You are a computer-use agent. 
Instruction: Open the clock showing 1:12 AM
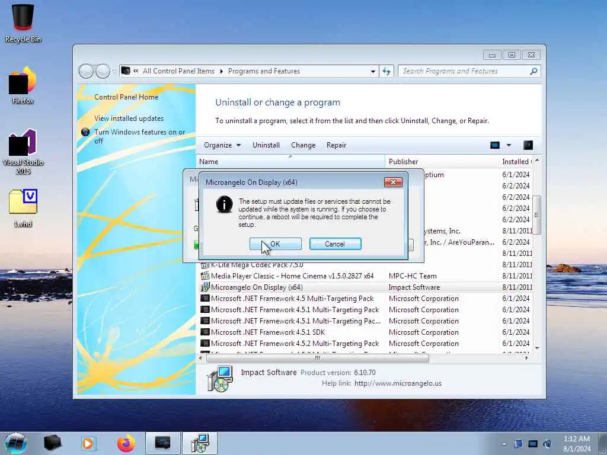[577, 443]
